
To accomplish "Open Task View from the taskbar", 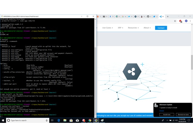I will (52, 120).
